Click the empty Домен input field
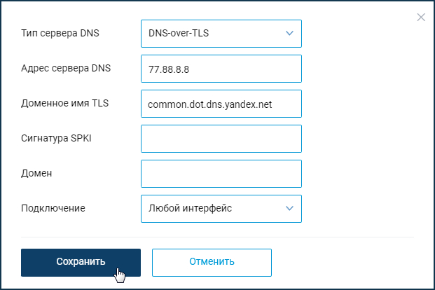 click(x=221, y=174)
